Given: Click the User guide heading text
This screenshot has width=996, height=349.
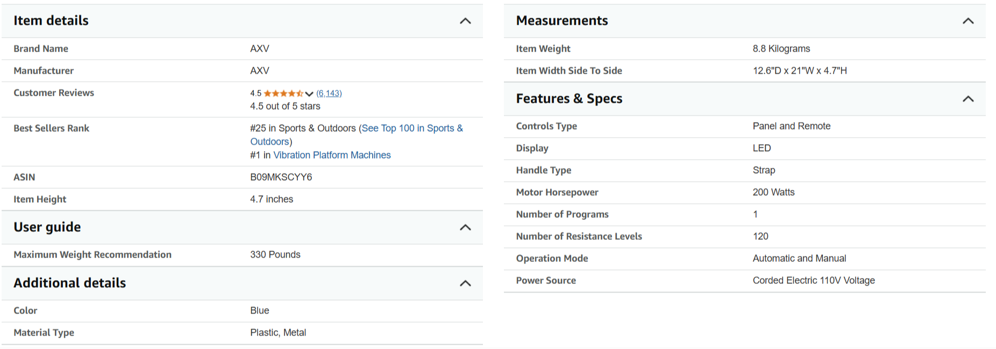Looking at the screenshot, I should tap(47, 227).
